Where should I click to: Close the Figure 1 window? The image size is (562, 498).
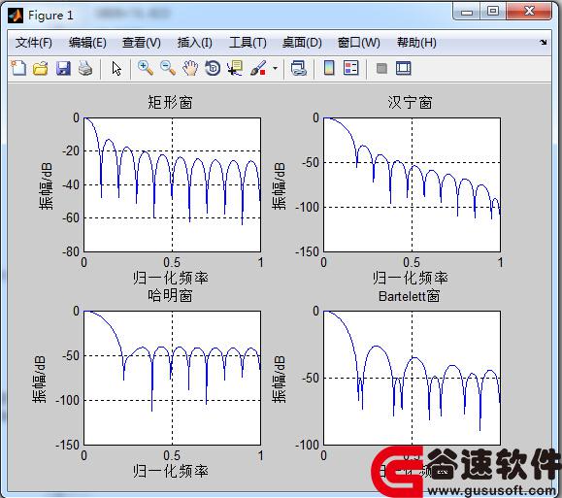[529, 12]
